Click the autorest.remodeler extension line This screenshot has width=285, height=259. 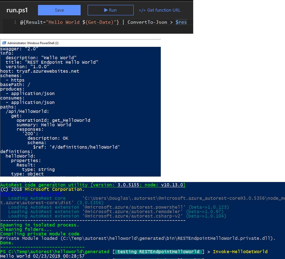coord(116,212)
